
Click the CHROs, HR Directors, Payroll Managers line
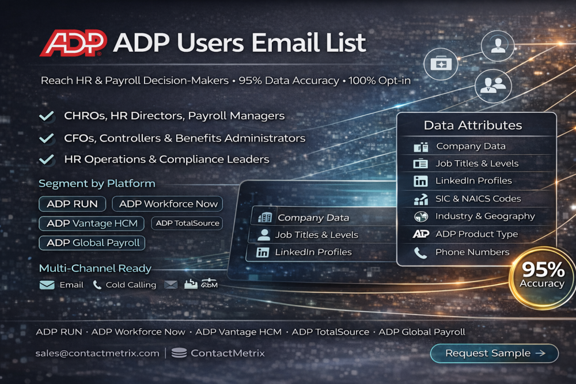coord(174,116)
